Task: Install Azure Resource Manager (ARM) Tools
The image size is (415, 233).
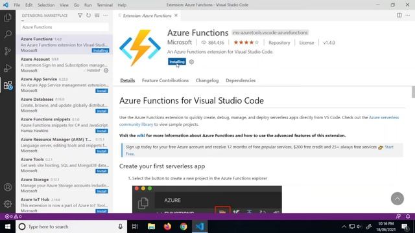Action: point(102,151)
